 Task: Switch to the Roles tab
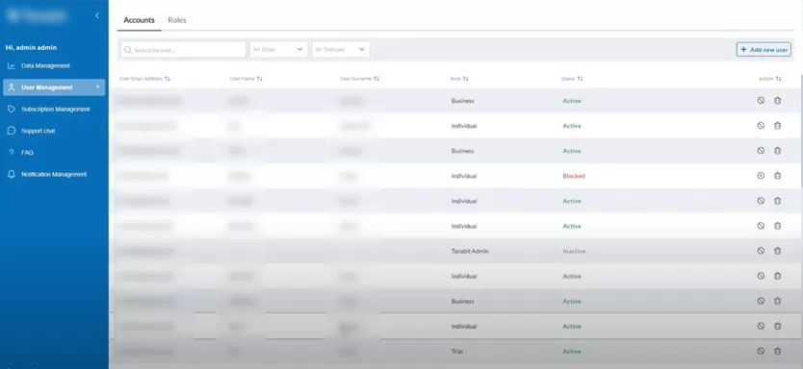pos(177,20)
